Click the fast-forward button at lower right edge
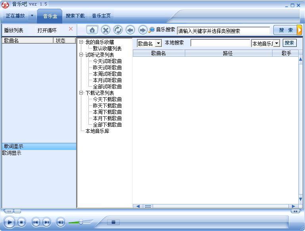Viewport: 305px width, 231px height. [x=295, y=211]
